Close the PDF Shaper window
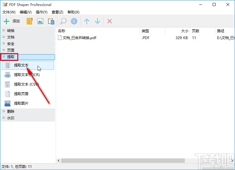The height and width of the screenshot is (170, 235). pyautogui.click(x=228, y=5)
